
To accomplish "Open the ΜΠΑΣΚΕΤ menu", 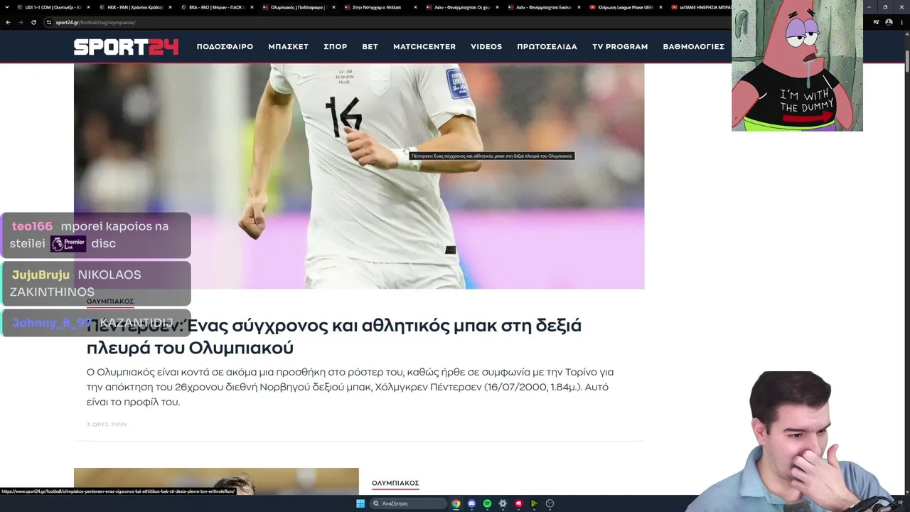I will 288,47.
